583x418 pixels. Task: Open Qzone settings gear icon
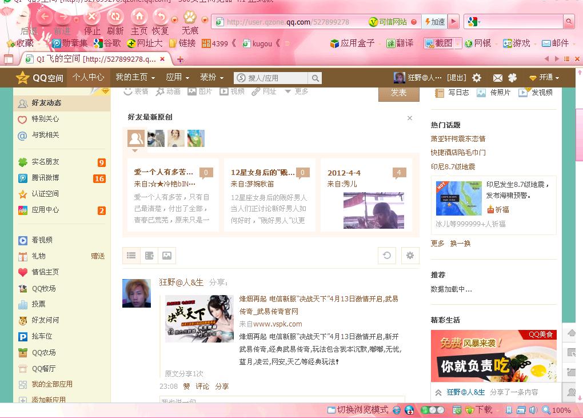(476, 78)
